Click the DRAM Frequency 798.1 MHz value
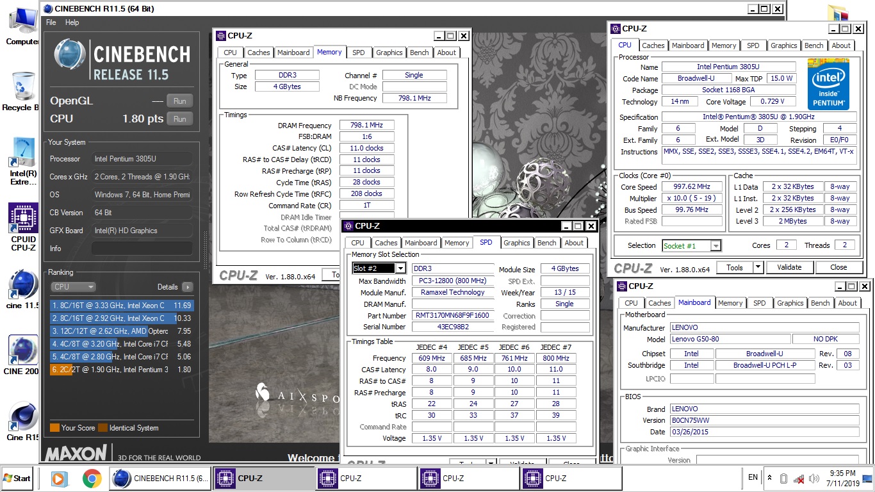This screenshot has height=492, width=875. click(x=366, y=126)
